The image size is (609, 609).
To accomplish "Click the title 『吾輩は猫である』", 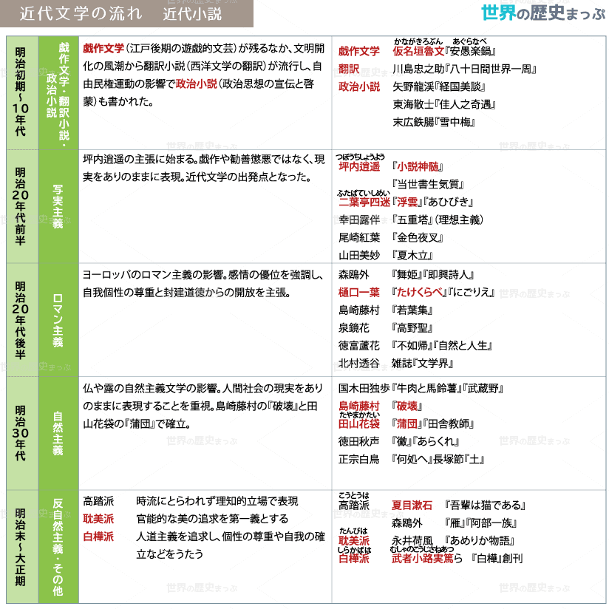I will pos(485,506).
